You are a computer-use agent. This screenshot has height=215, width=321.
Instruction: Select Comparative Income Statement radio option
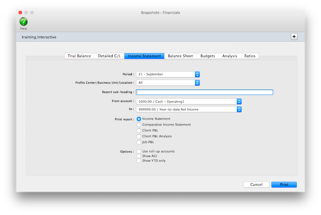click(139, 124)
